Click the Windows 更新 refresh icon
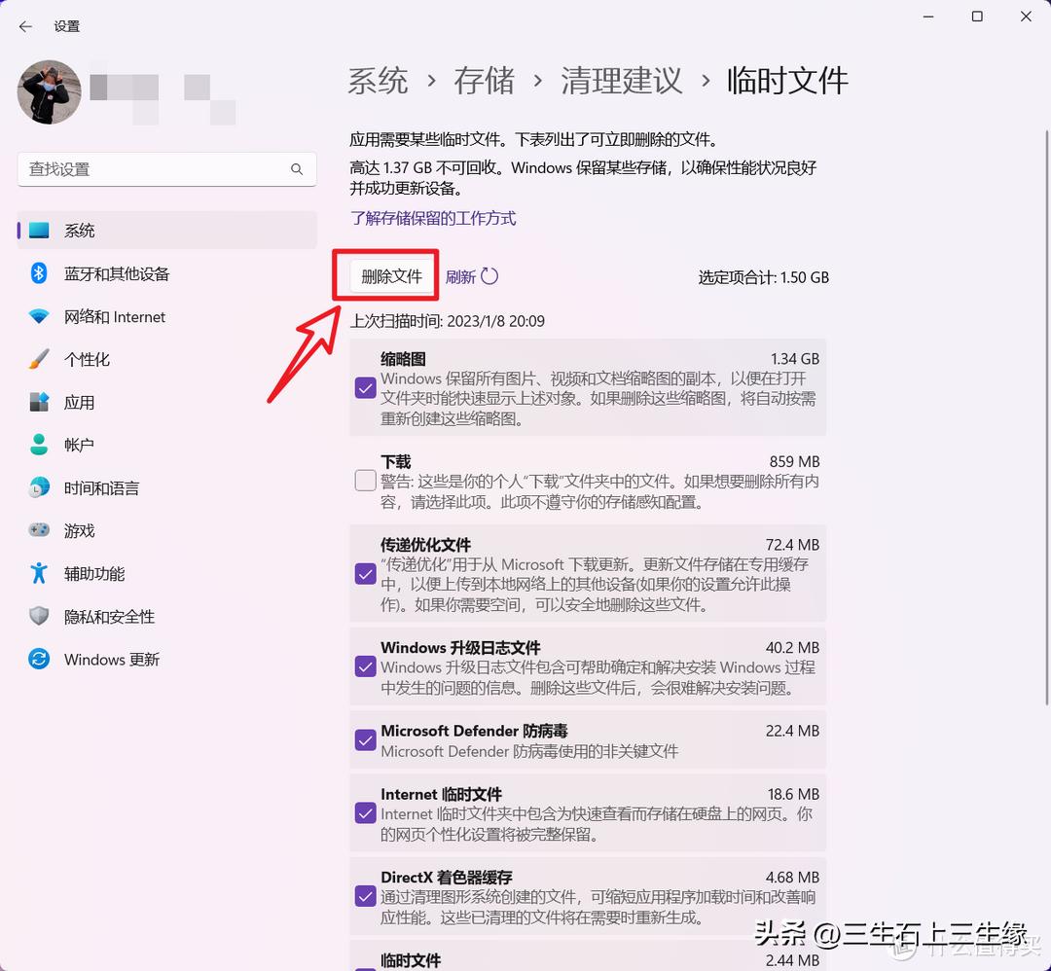The height and width of the screenshot is (971, 1051). [x=38, y=659]
